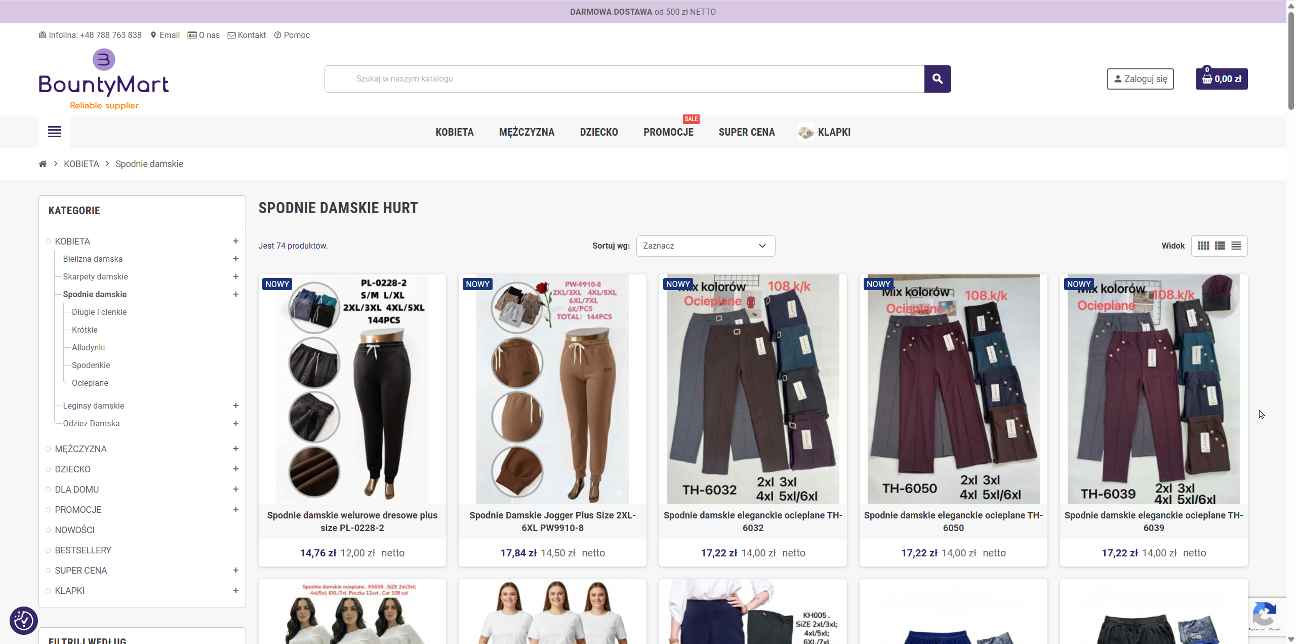This screenshot has height=644, width=1296.
Task: Open the hamburger menu icon
Action: [x=54, y=132]
